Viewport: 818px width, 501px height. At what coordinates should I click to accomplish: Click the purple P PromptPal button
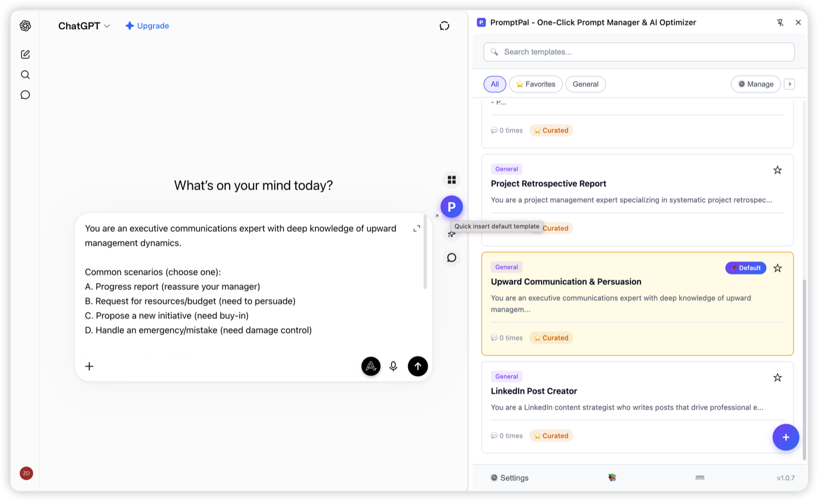452,207
